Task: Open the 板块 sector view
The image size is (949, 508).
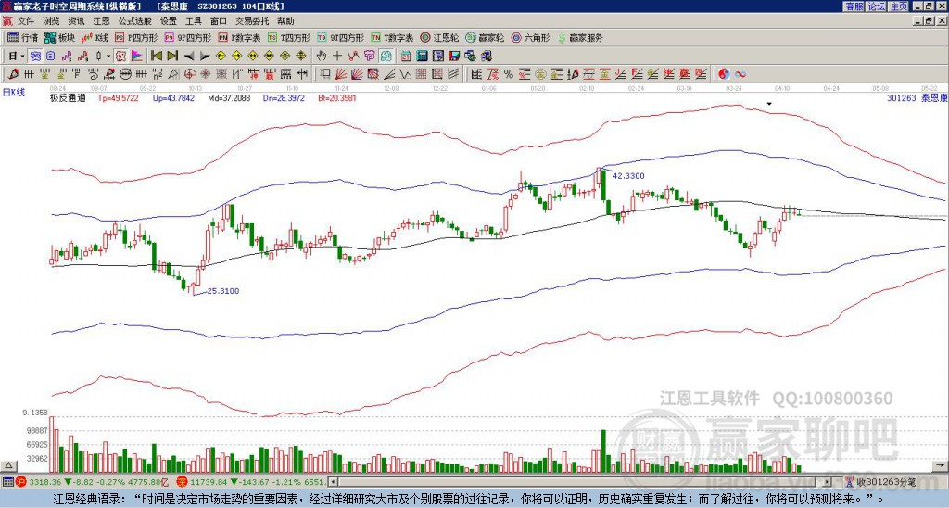Action: pos(59,37)
